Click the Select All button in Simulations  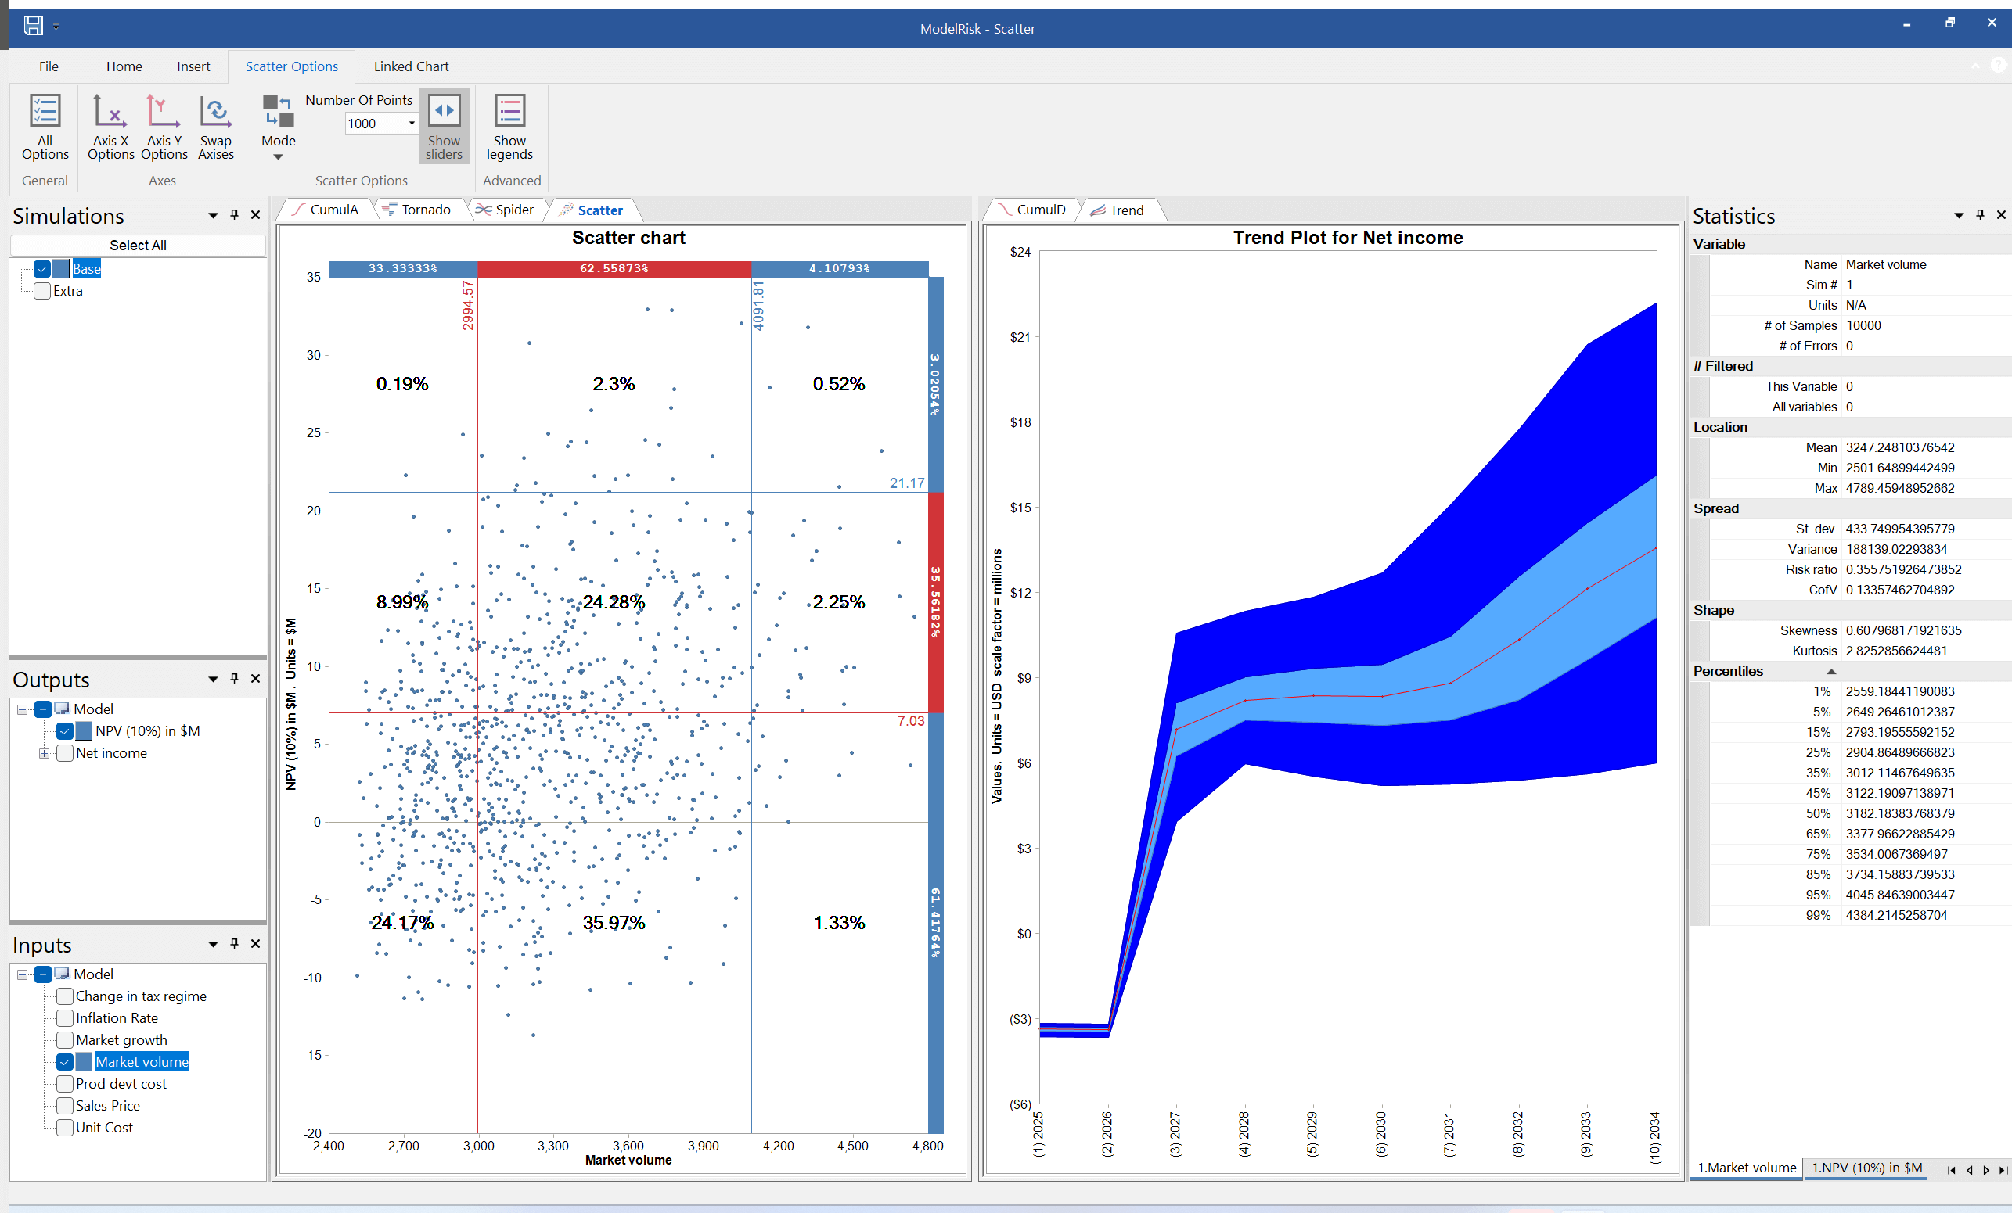[137, 244]
